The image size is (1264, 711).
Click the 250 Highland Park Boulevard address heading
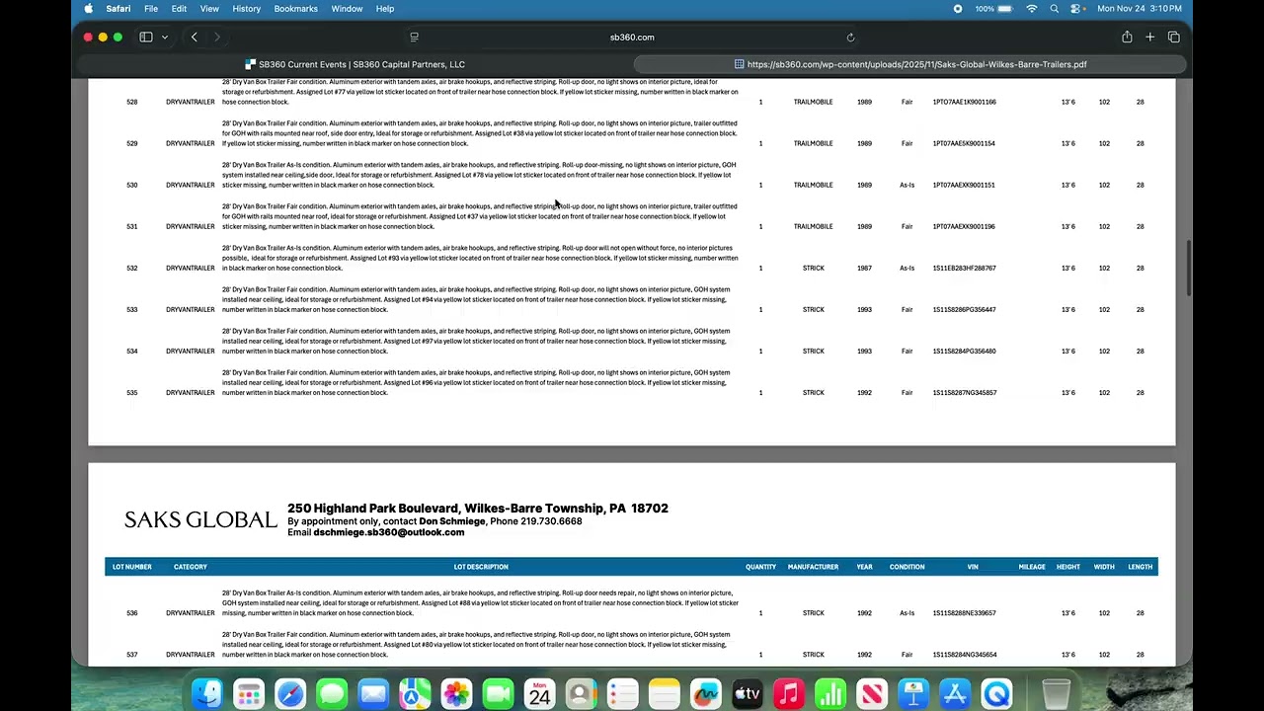pyautogui.click(x=478, y=509)
